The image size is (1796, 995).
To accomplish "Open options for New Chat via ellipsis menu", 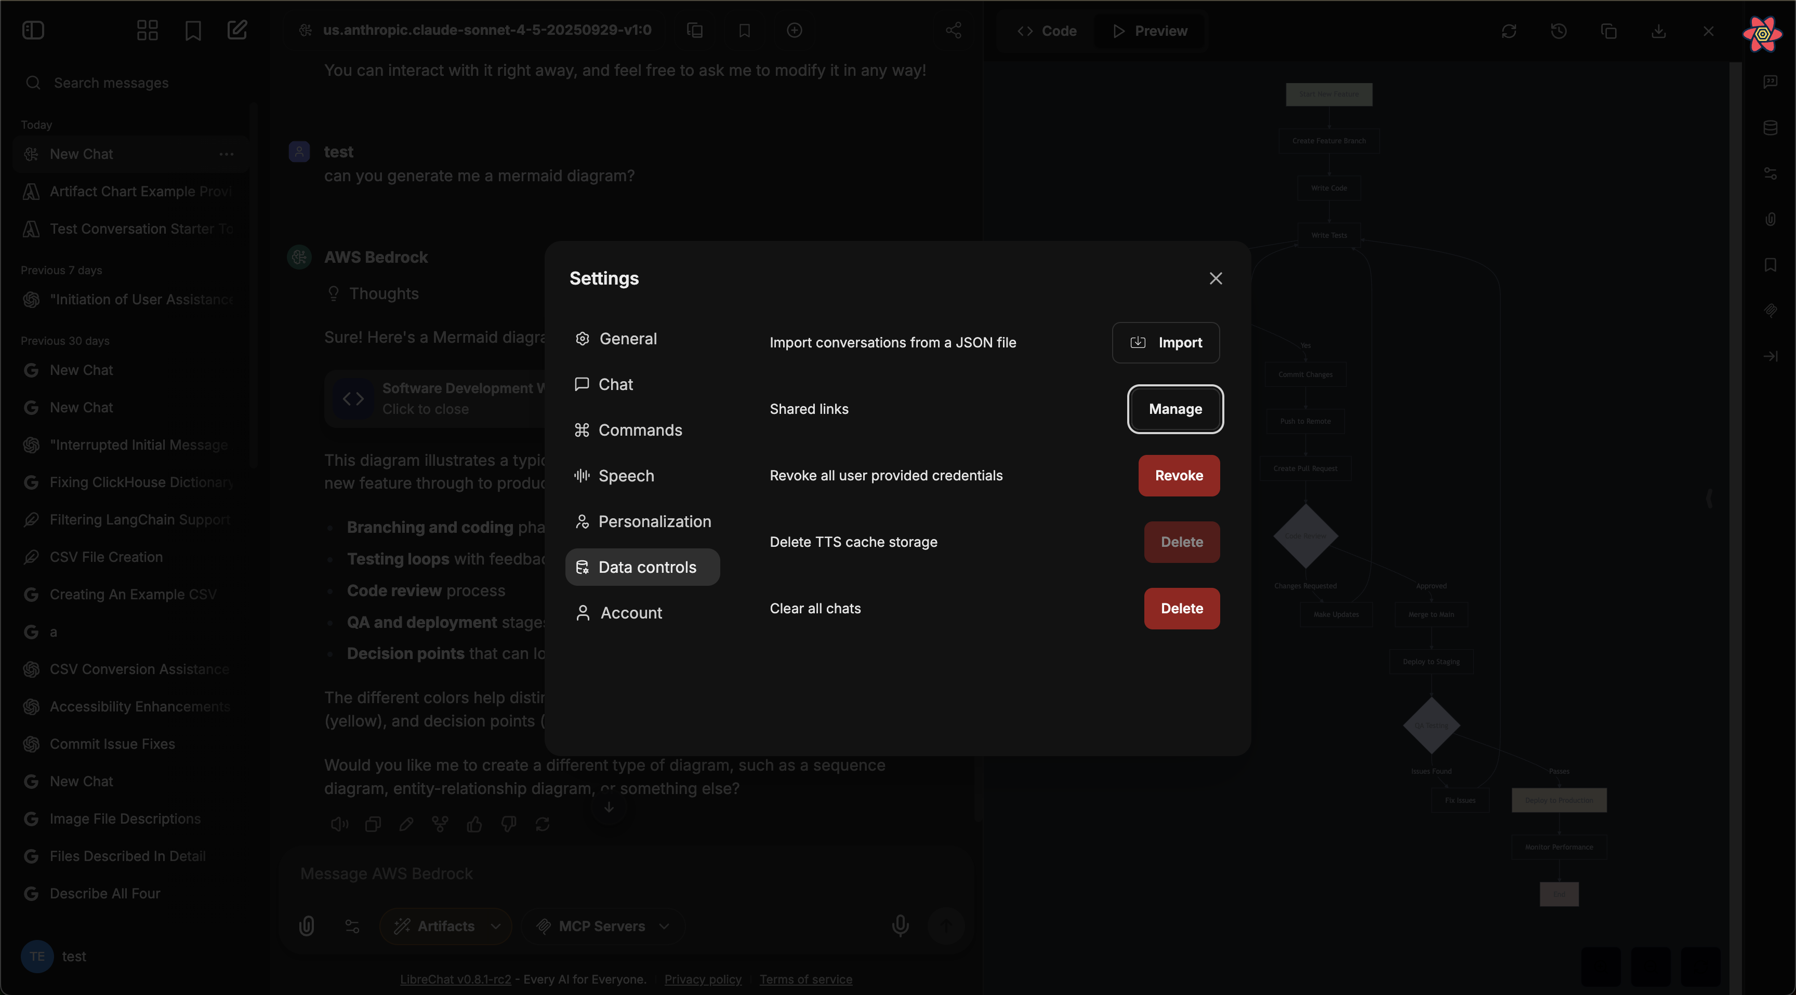I will [226, 154].
